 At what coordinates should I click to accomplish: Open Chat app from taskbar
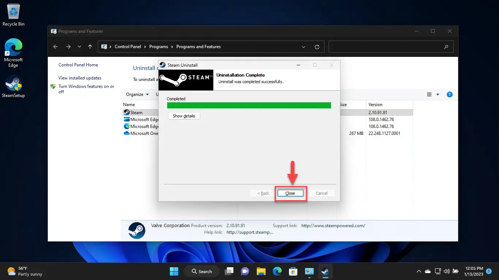click(245, 271)
